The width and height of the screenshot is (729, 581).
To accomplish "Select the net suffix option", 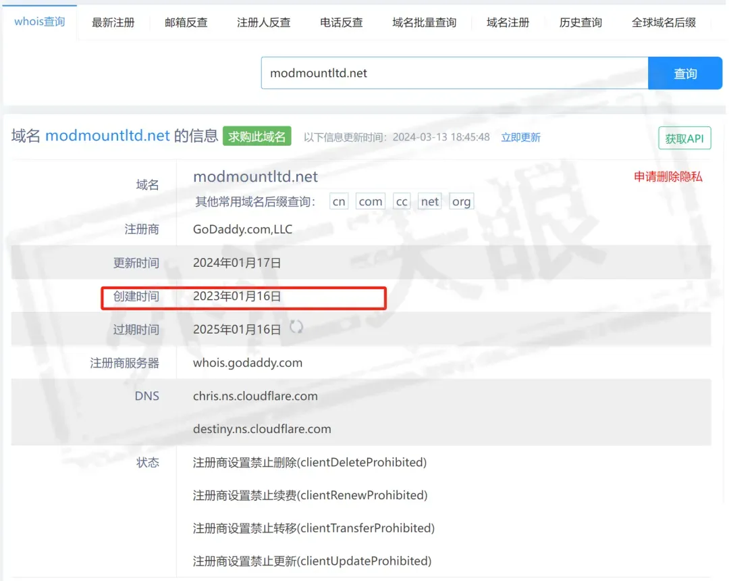I will (x=429, y=201).
